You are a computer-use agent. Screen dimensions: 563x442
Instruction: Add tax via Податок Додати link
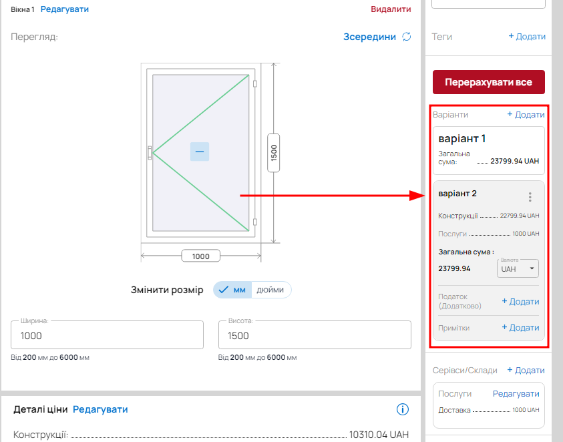coord(520,301)
